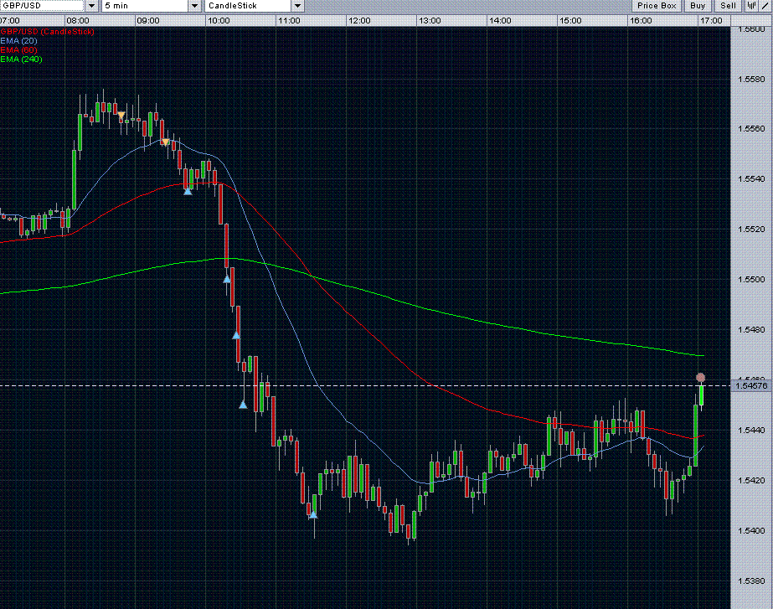Click the current price tag 1.54576
Viewport: 773px width, 609px height.
(749, 385)
